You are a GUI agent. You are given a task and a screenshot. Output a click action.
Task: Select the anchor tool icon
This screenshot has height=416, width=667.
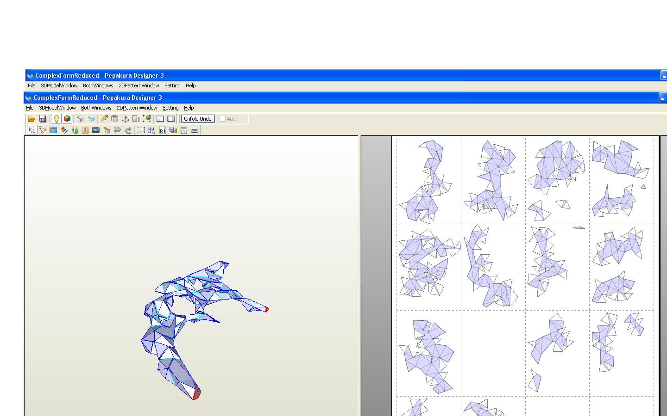125,119
